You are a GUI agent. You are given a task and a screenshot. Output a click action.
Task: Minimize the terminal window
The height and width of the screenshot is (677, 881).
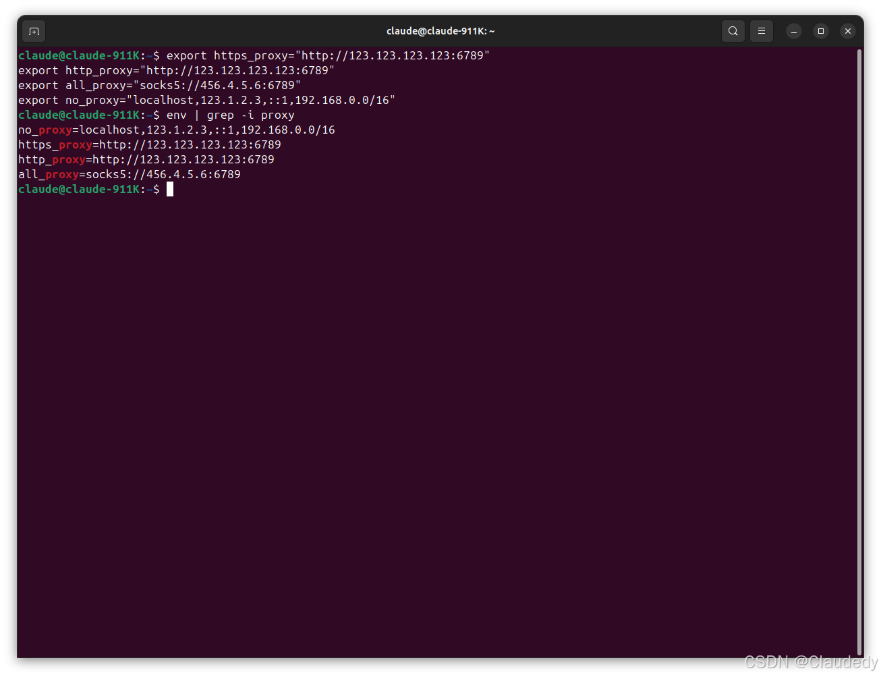pyautogui.click(x=794, y=31)
